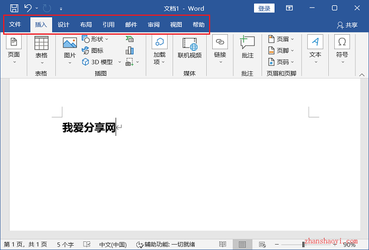Click page count 第 1 页, 共 1 页
The height and width of the screenshot is (250, 369).
point(26,245)
